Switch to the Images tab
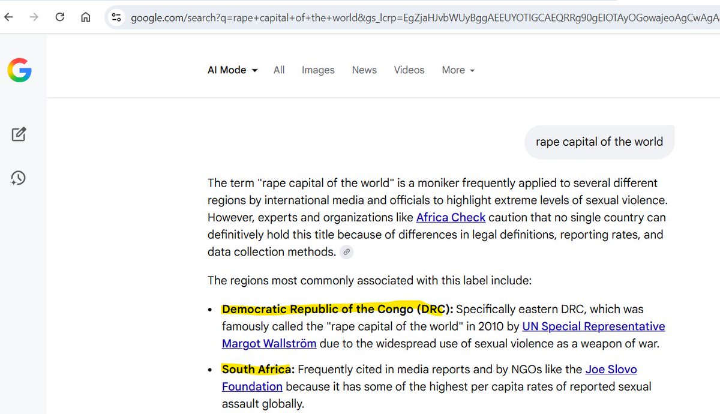Screen dimensions: 720x414 (318, 70)
